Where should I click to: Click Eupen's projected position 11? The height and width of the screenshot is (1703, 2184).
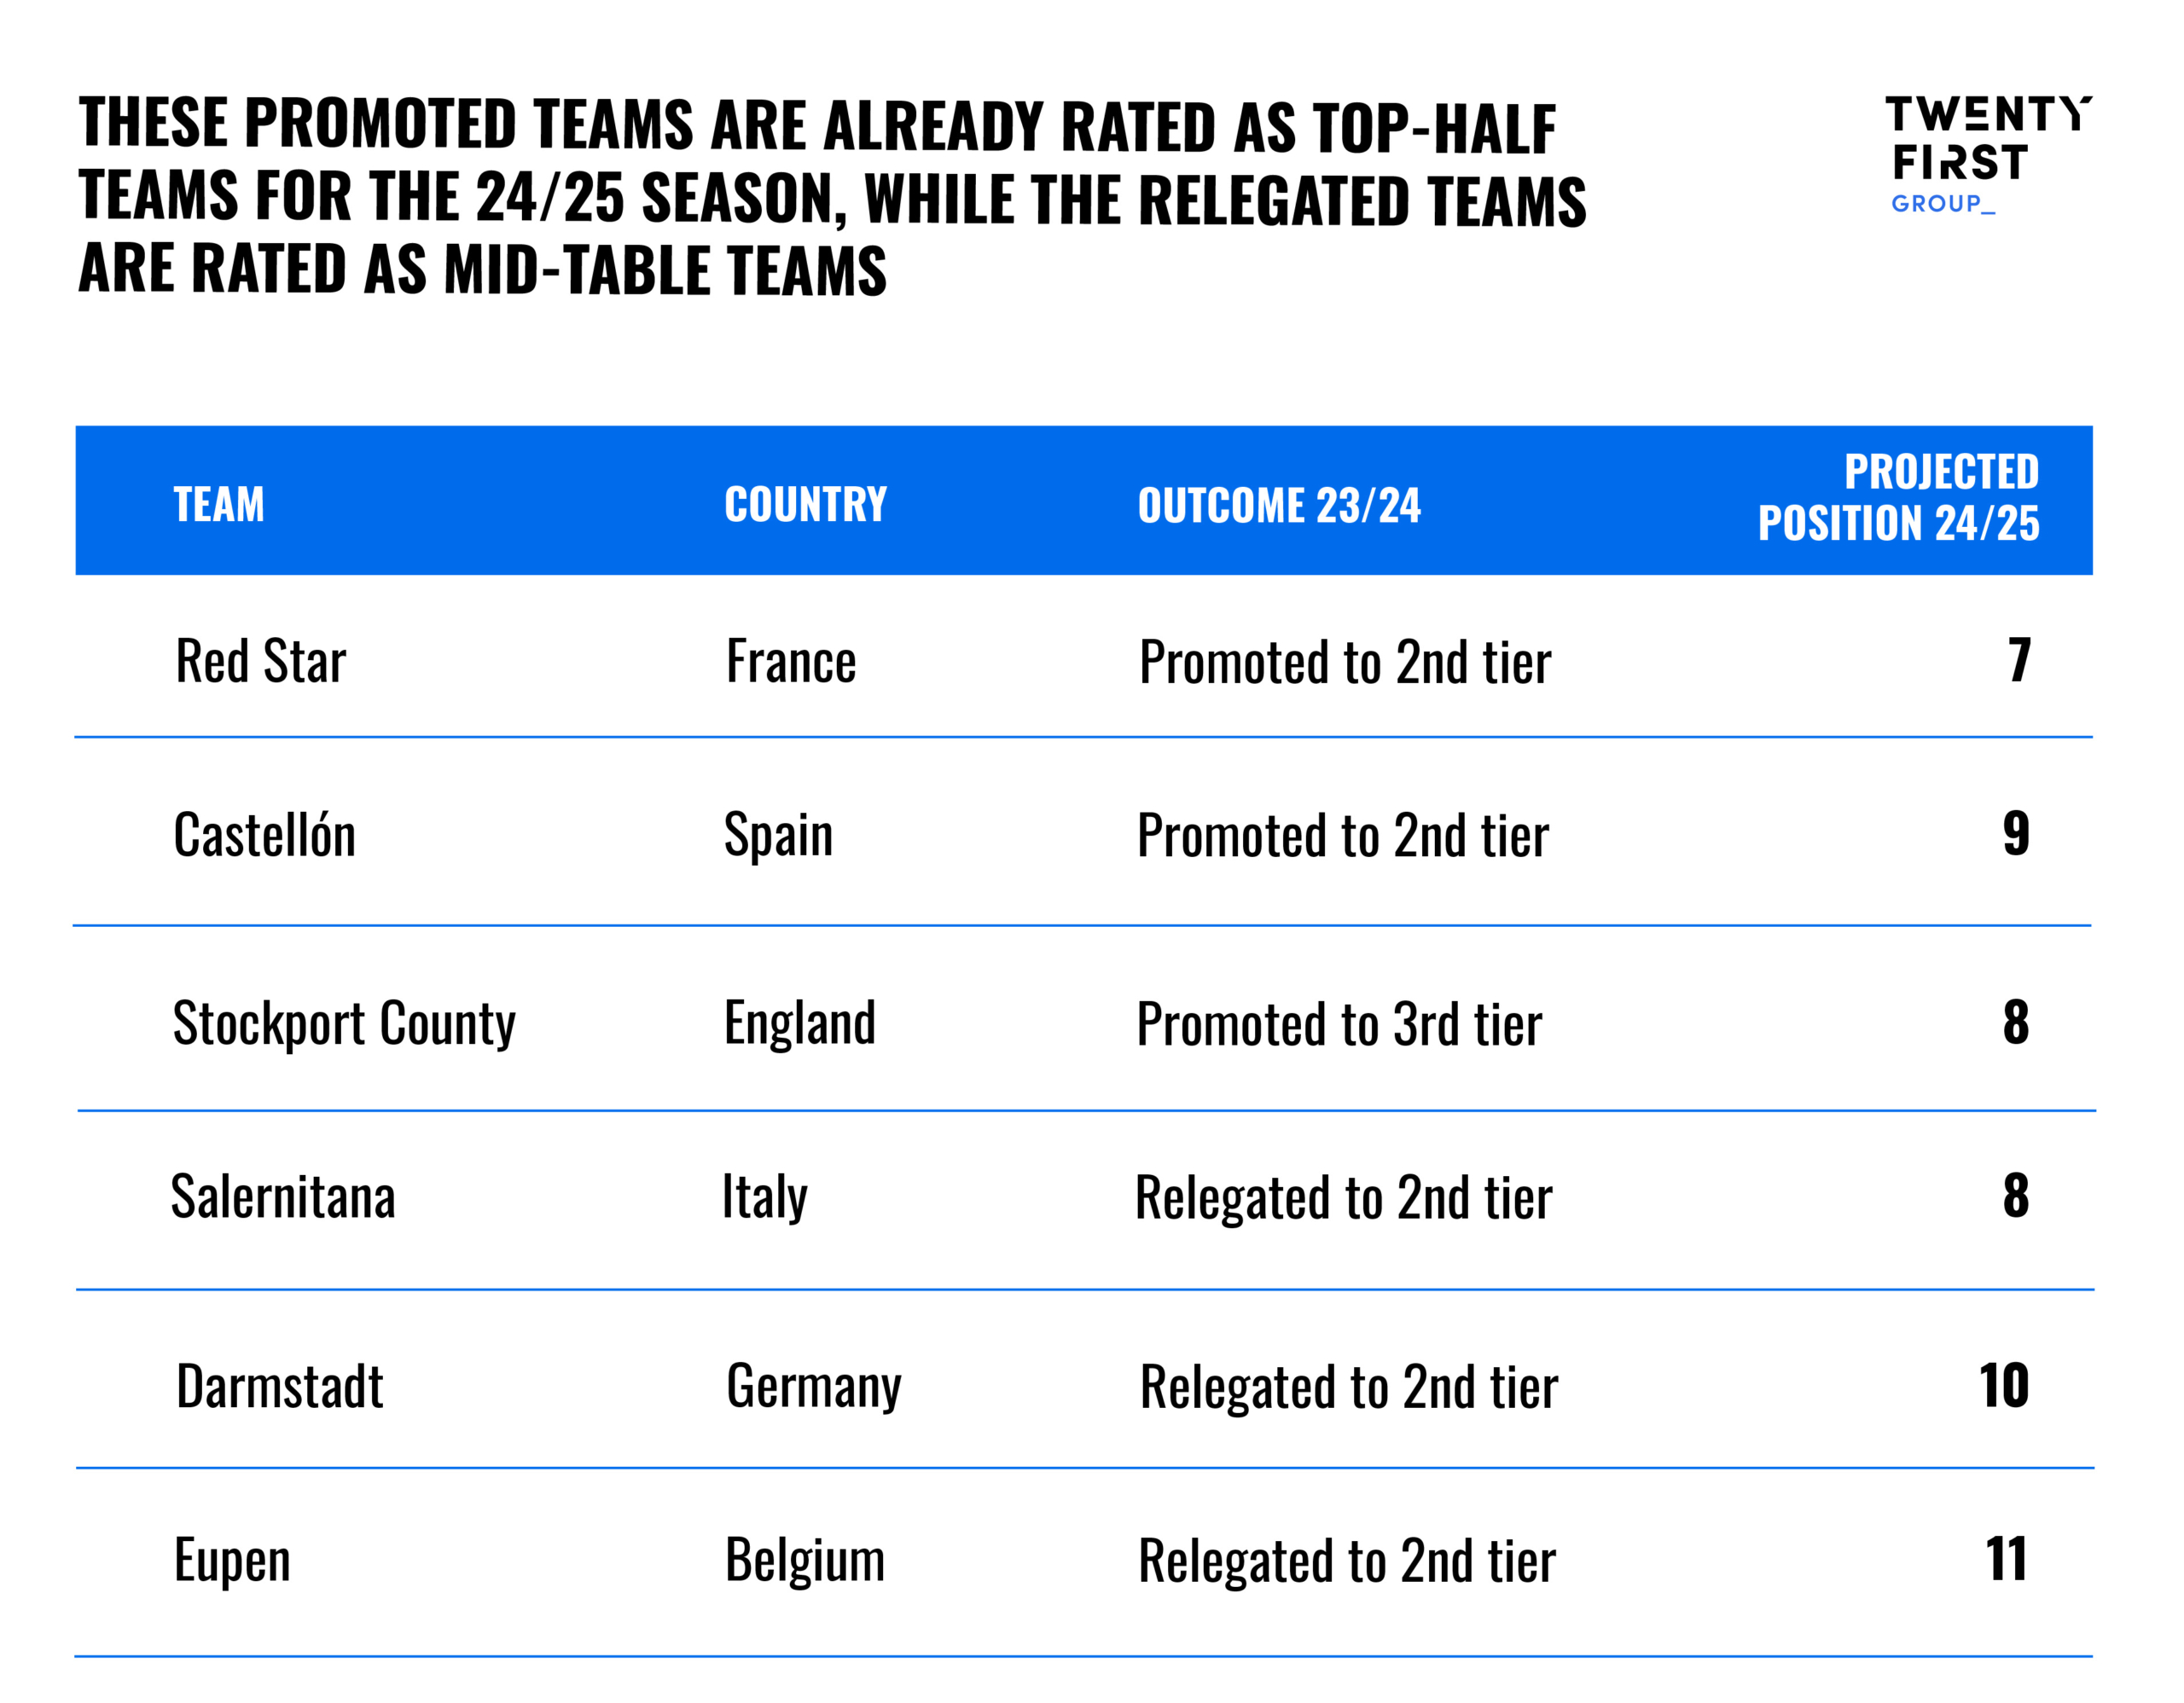[2005, 1560]
